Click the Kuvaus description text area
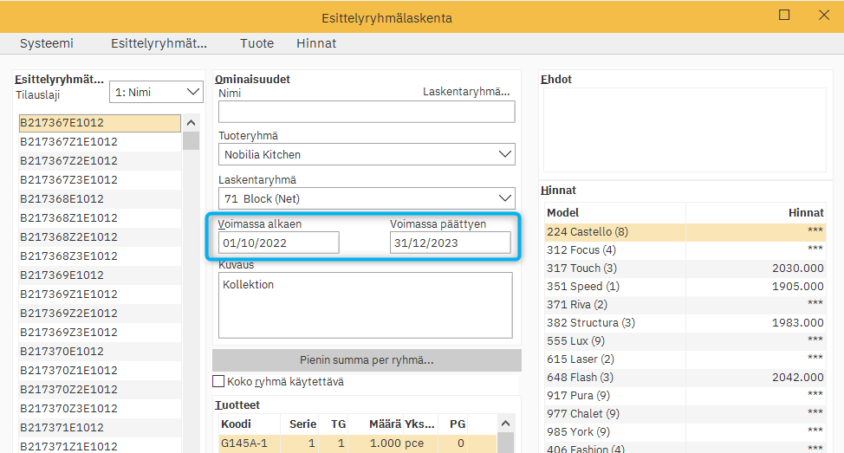 pos(365,305)
